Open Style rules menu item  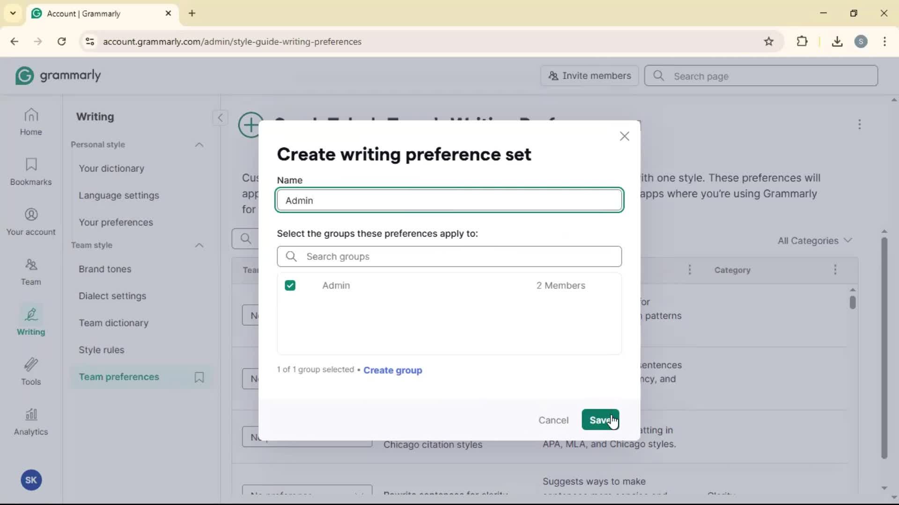[102, 350]
